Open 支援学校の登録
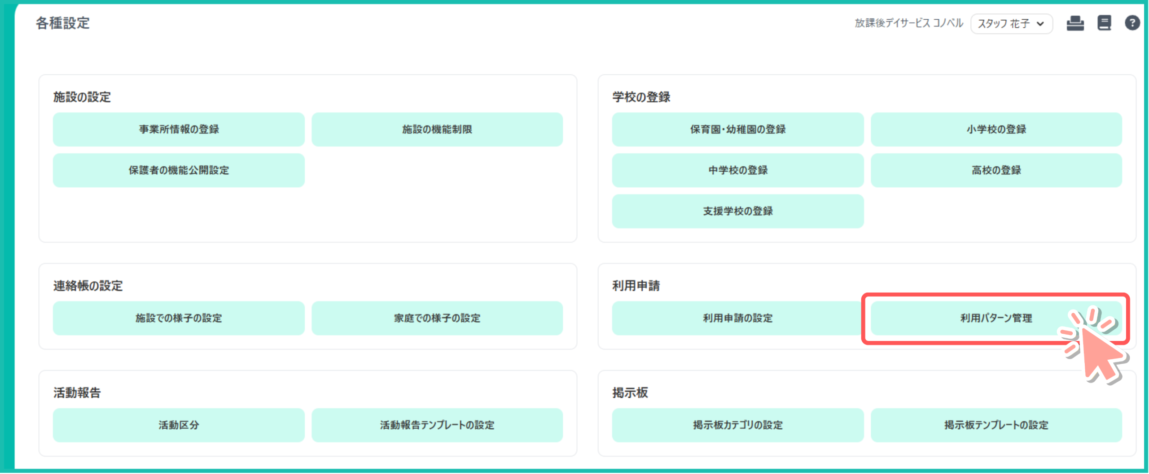This screenshot has width=1149, height=474. tap(737, 211)
